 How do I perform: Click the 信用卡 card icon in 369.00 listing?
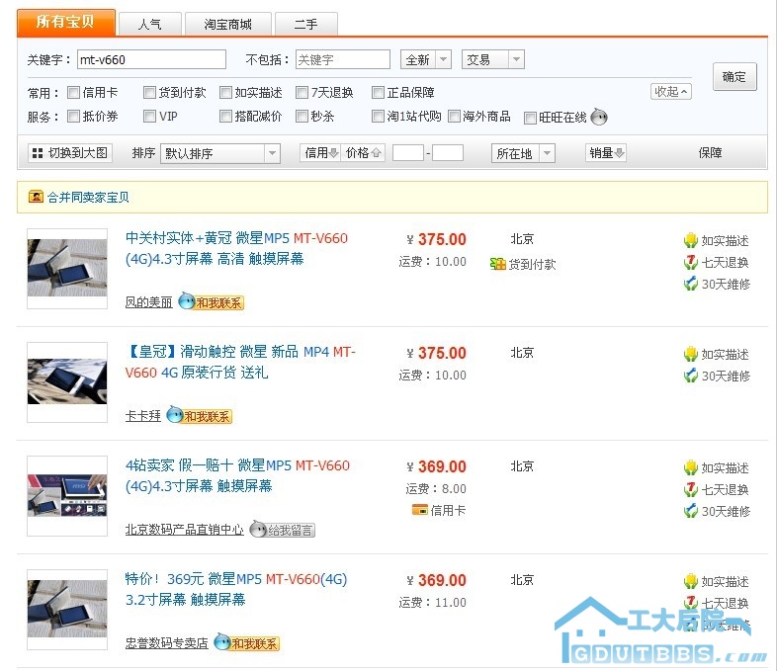pyautogui.click(x=420, y=510)
